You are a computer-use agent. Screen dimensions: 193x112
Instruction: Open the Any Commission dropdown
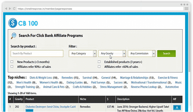pyautogui.click(x=141, y=53)
